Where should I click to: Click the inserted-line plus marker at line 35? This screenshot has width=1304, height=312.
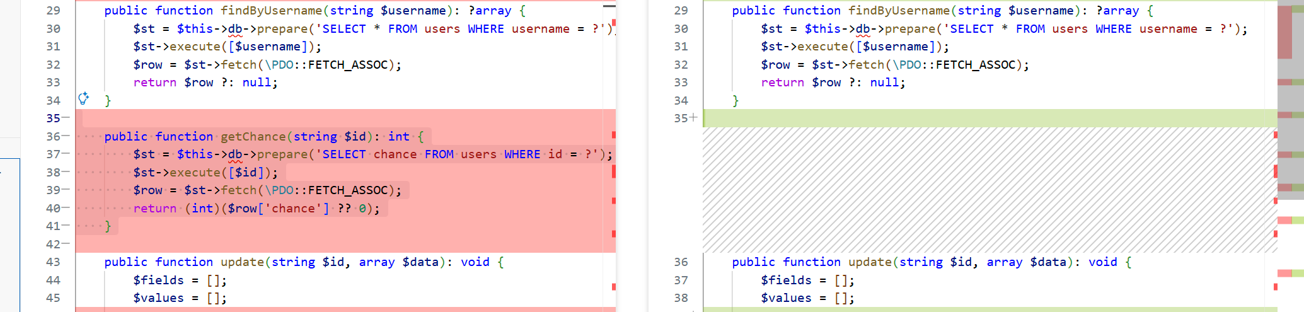point(693,117)
